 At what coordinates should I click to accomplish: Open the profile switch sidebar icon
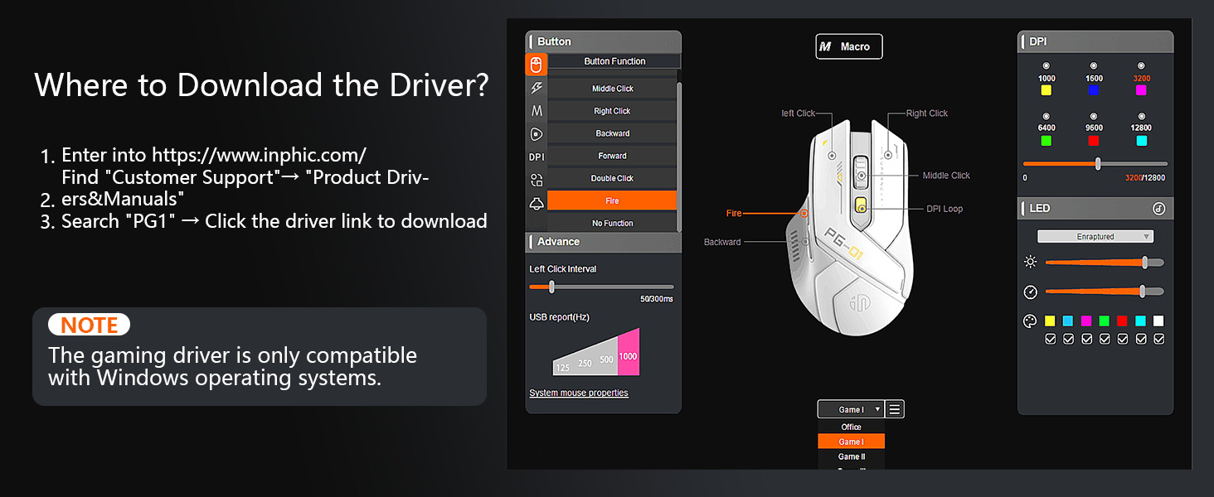(x=536, y=180)
